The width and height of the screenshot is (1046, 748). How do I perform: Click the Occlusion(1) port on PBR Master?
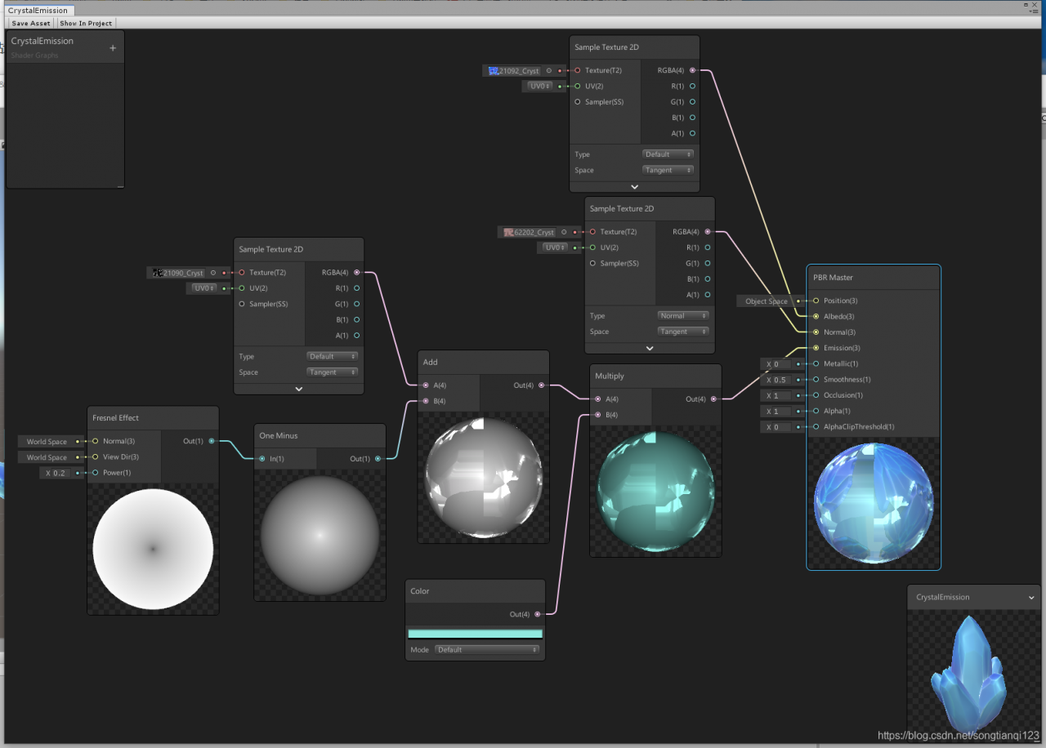coord(816,395)
